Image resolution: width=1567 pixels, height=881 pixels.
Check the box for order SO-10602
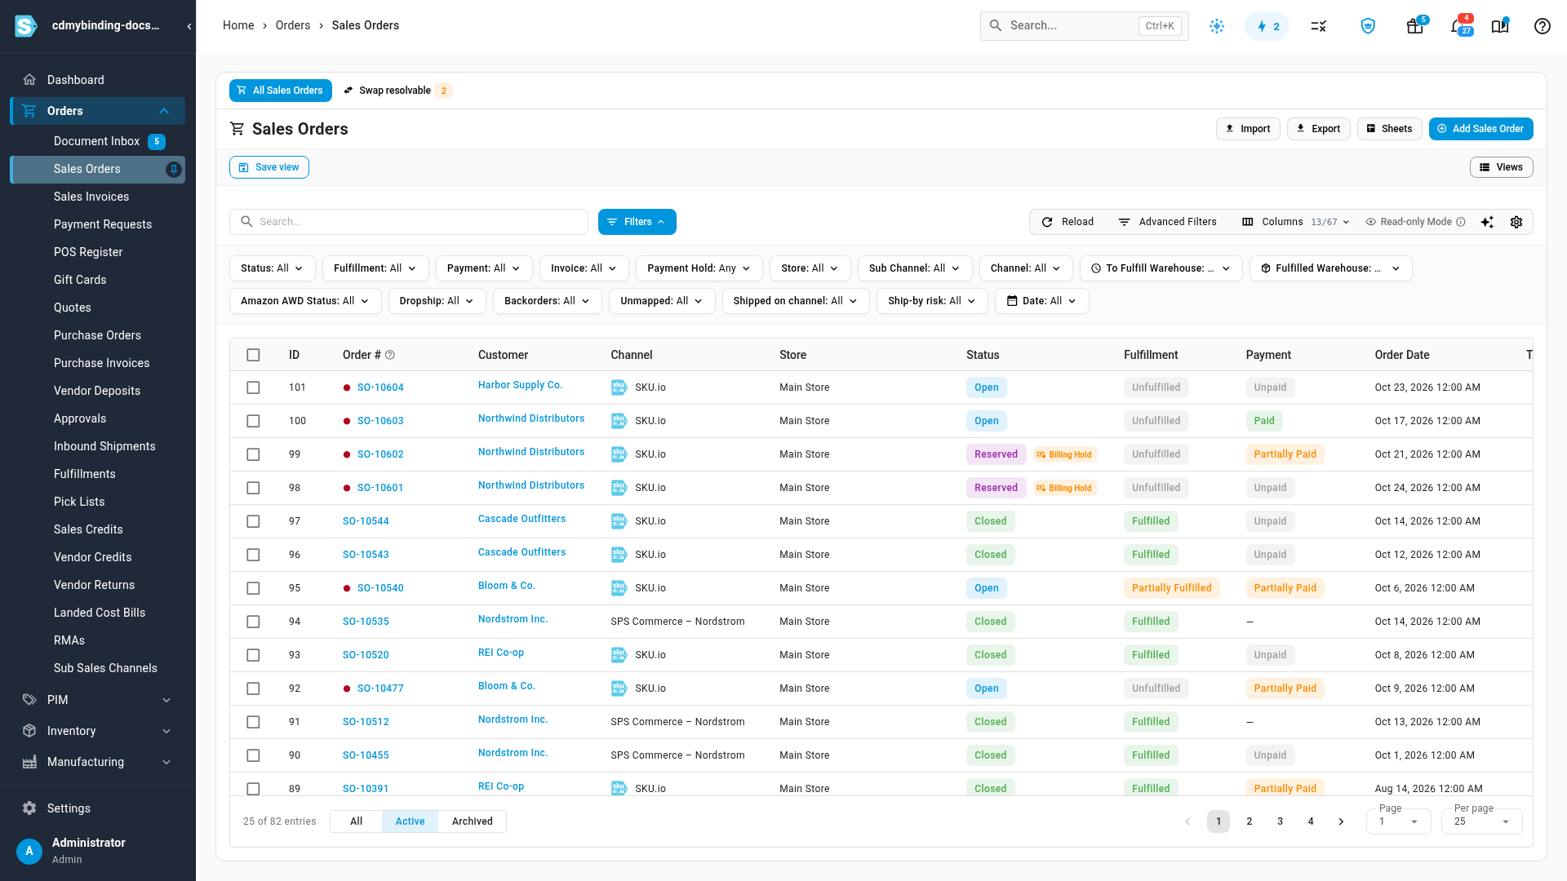[253, 454]
